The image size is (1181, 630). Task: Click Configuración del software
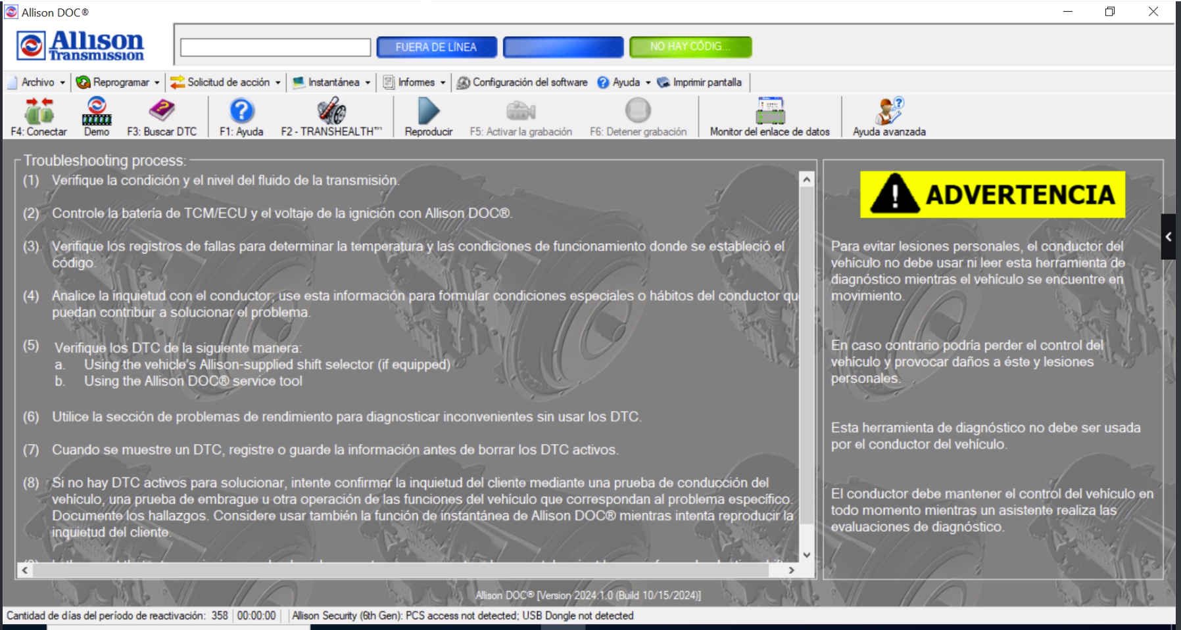coord(523,82)
